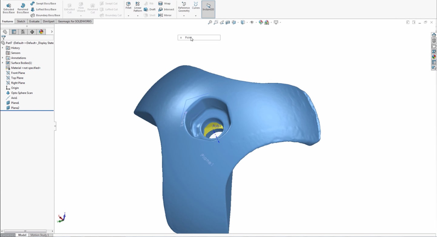This screenshot has height=237, width=437.
Task: Select Front Plane in the tree
Action: [15, 73]
